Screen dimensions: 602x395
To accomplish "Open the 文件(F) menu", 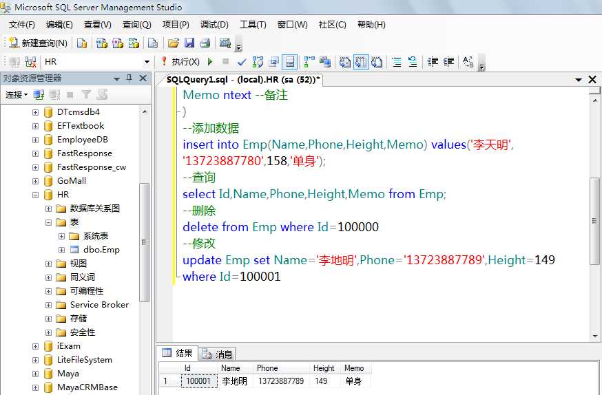I will [x=22, y=25].
